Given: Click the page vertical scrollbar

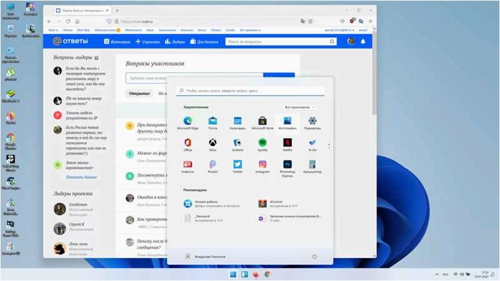Looking at the screenshot, I should tap(374, 73).
